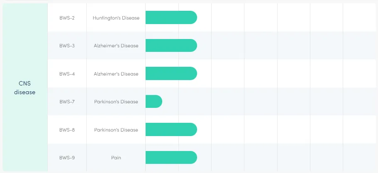This screenshot has width=378, height=173.
Task: Select the BWS-4 program label
Action: tap(67, 74)
